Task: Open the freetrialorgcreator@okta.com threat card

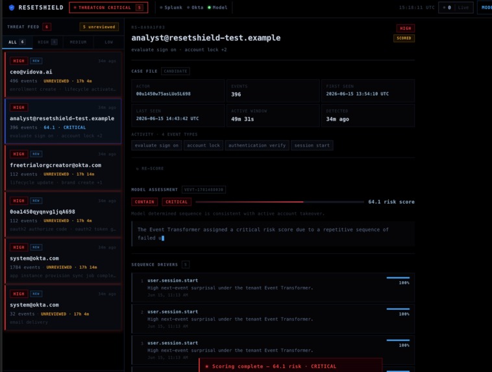Action: tap(63, 168)
